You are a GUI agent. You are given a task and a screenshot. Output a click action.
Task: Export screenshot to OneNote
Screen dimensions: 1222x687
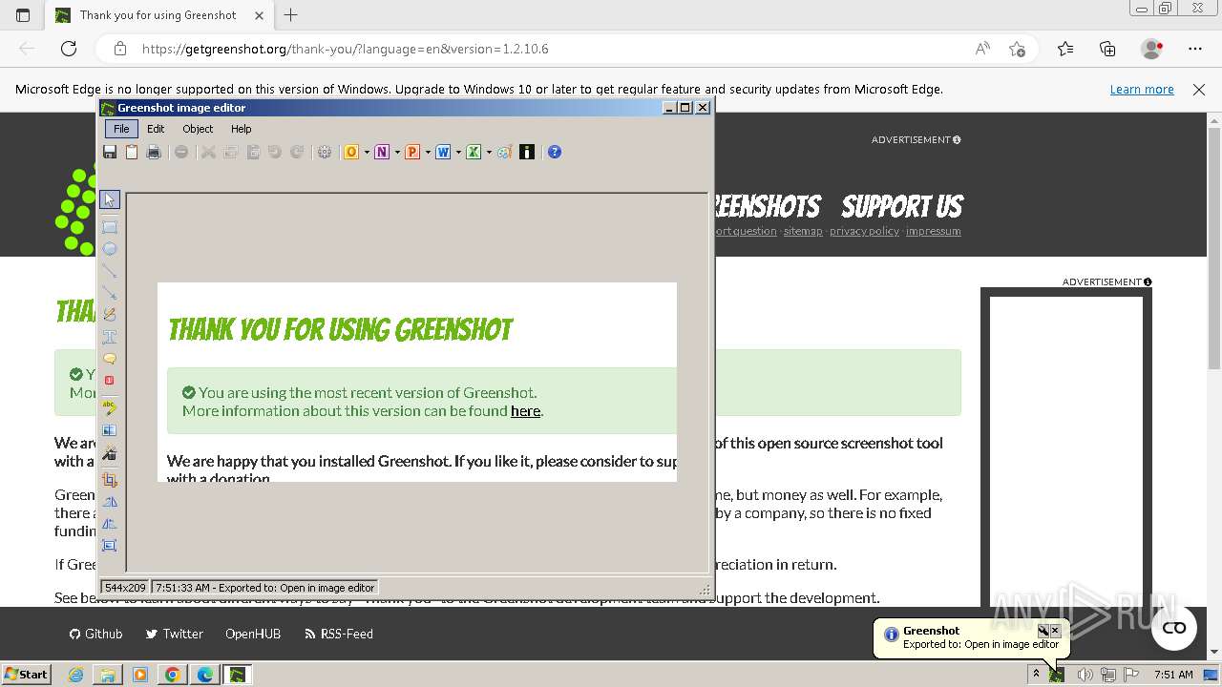pos(382,152)
